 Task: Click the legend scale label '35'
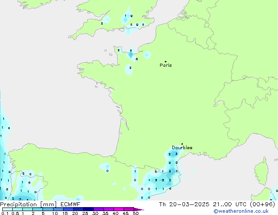[105, 213]
